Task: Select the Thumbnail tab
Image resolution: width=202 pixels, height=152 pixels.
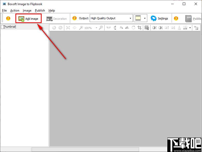Action: pos(9,27)
